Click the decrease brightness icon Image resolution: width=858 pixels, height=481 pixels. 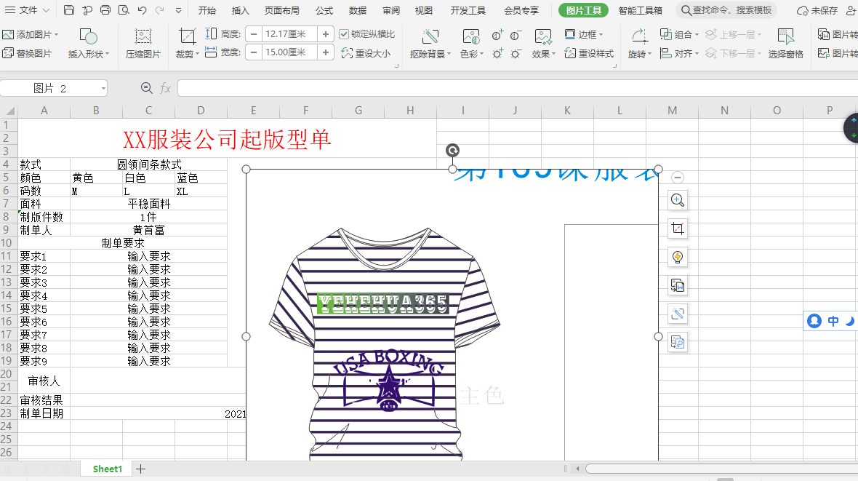click(516, 54)
